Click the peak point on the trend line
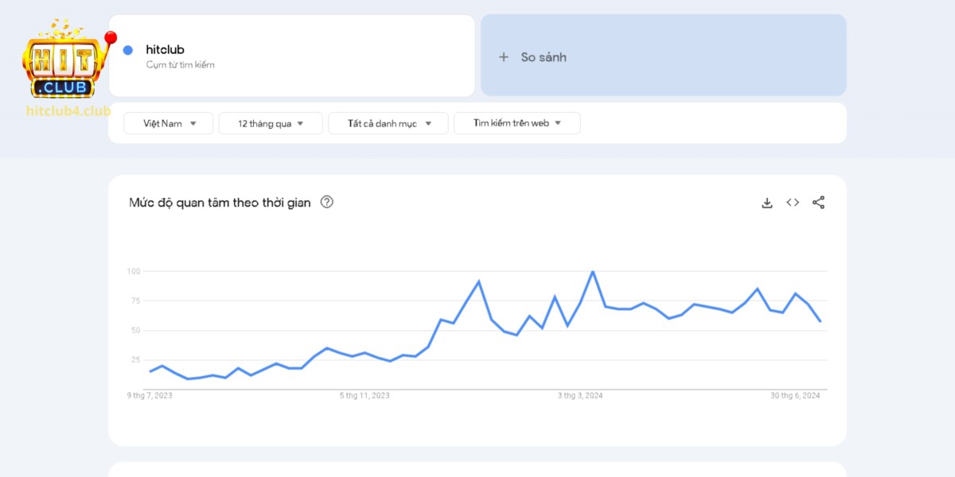Image resolution: width=955 pixels, height=477 pixels. coord(591,270)
